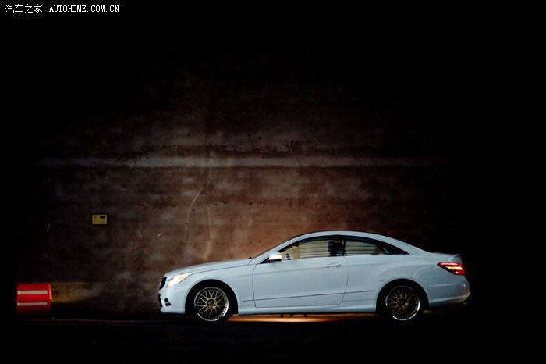Click the red tail light

click(x=452, y=268)
